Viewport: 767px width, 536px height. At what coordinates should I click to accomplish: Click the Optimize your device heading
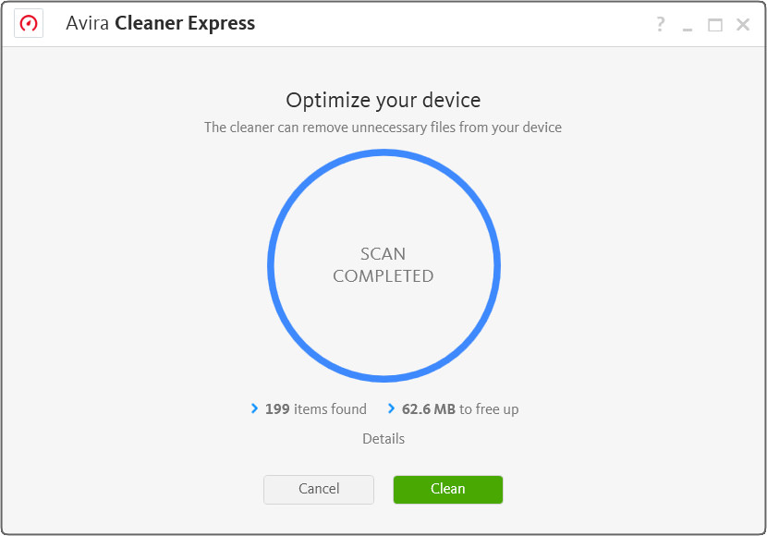click(383, 100)
